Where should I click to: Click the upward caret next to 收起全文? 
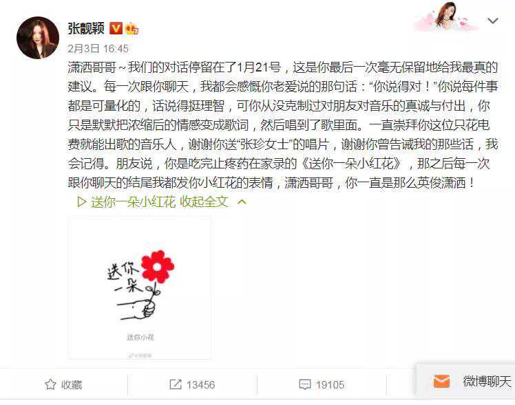[242, 201]
